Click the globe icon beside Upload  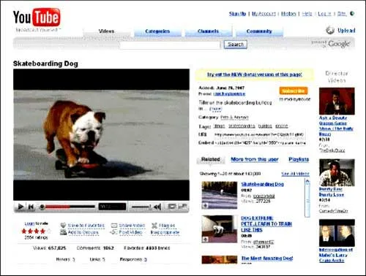(x=330, y=30)
